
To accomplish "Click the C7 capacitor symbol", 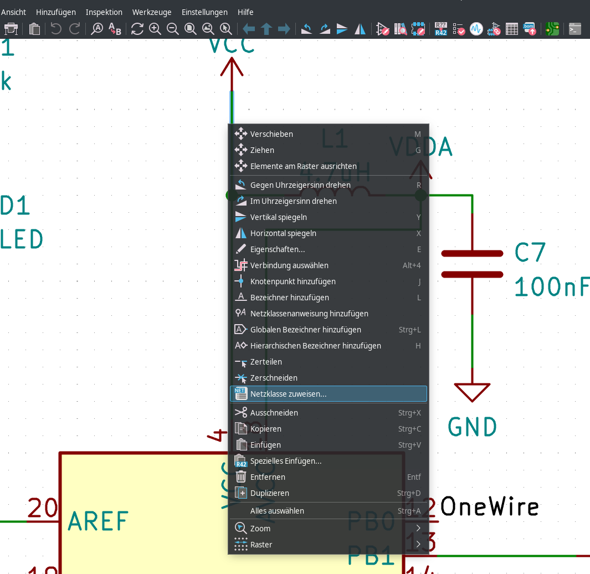I will 472,264.
